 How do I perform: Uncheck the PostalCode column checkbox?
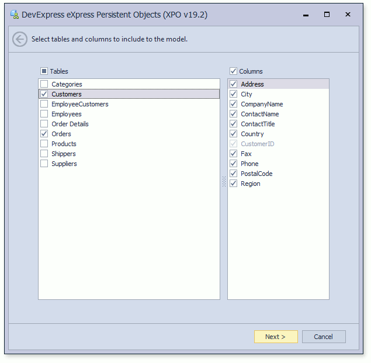tap(233, 174)
